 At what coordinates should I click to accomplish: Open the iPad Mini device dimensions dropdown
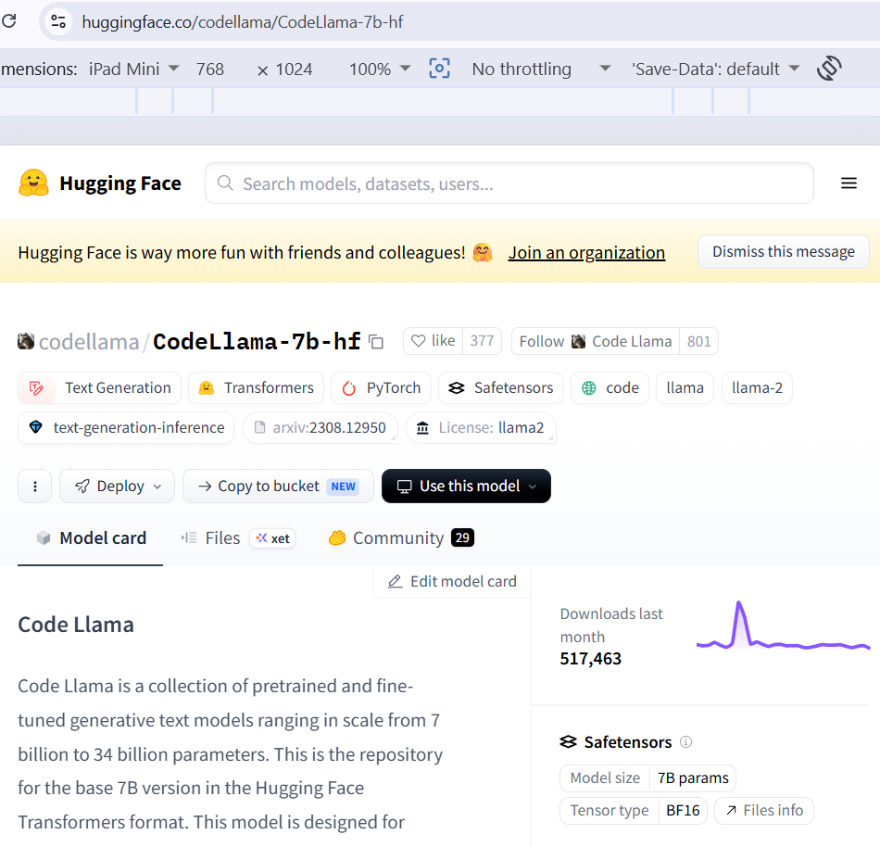133,70
